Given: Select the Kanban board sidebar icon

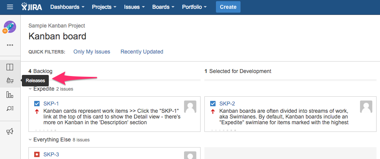Looking at the screenshot, I should [x=10, y=67].
